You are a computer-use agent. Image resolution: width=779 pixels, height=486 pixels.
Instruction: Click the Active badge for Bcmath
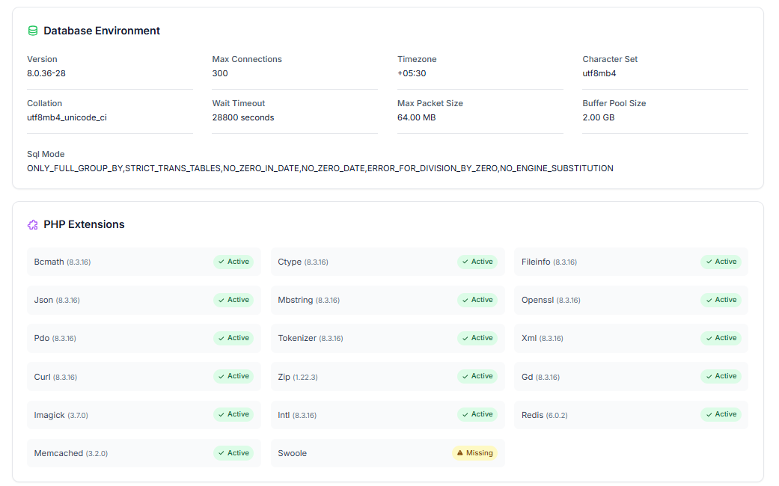point(233,262)
